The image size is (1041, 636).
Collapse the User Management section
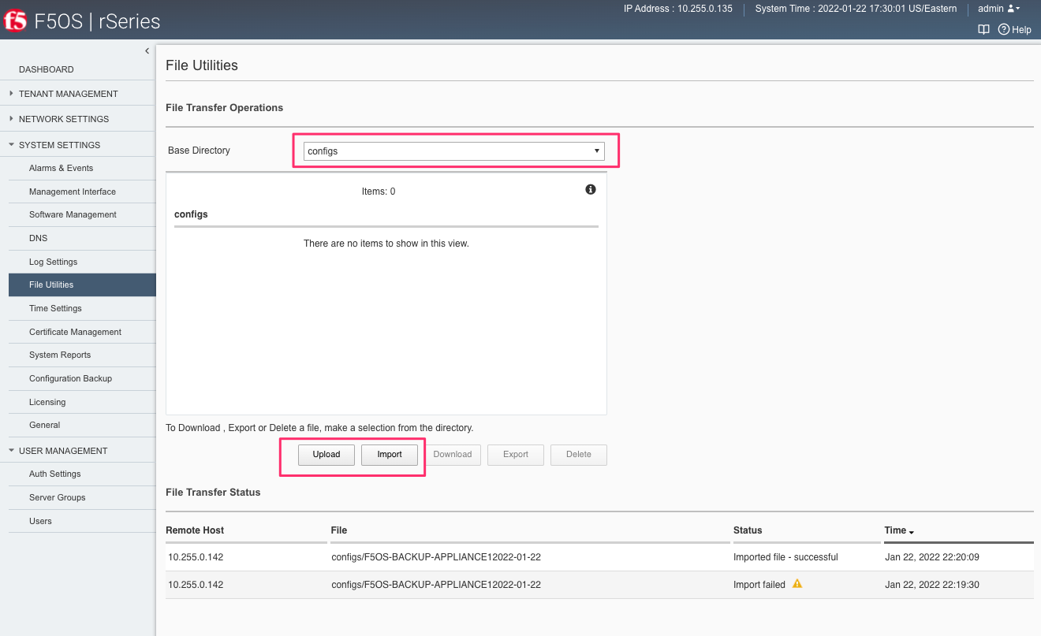pyautogui.click(x=77, y=451)
